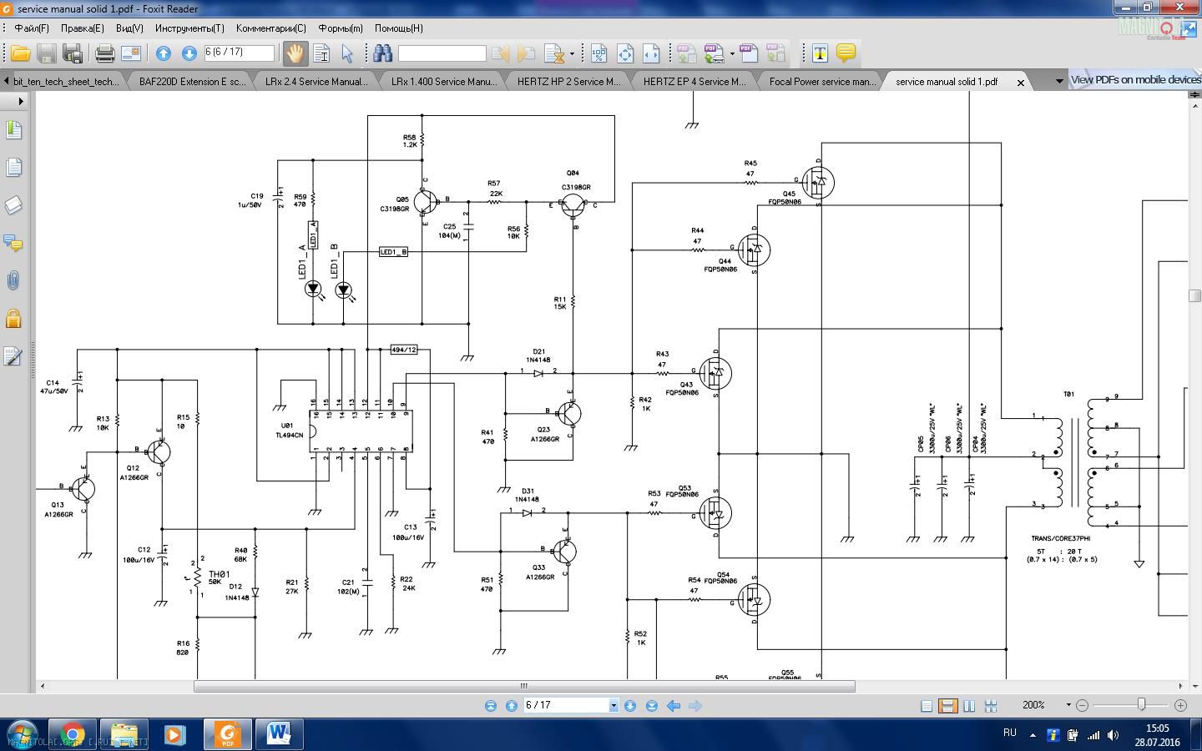Open the Attachments paperclip panel
The image size is (1202, 751).
click(x=13, y=280)
